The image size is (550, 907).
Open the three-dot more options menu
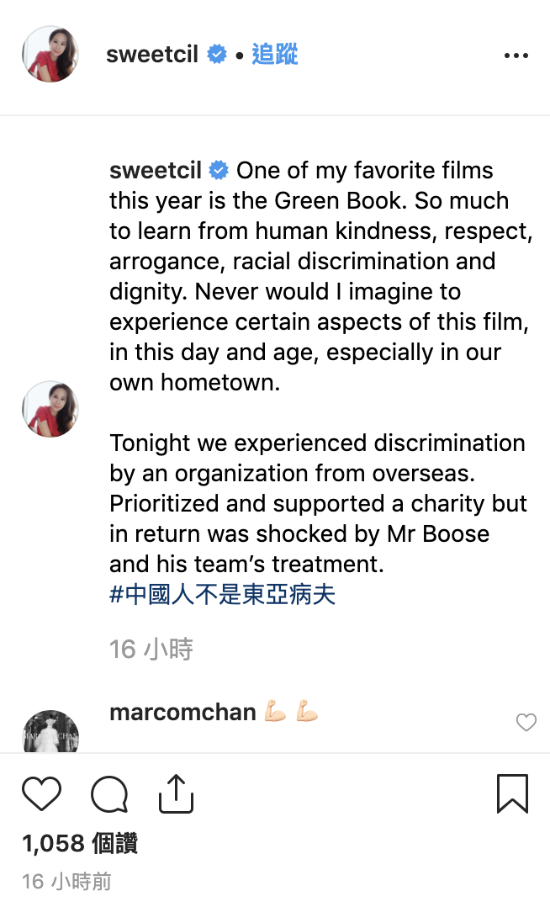click(516, 56)
